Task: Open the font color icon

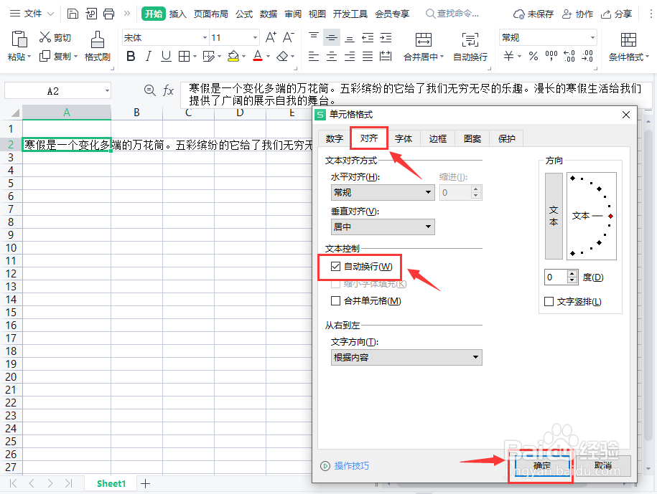Action: coord(258,55)
